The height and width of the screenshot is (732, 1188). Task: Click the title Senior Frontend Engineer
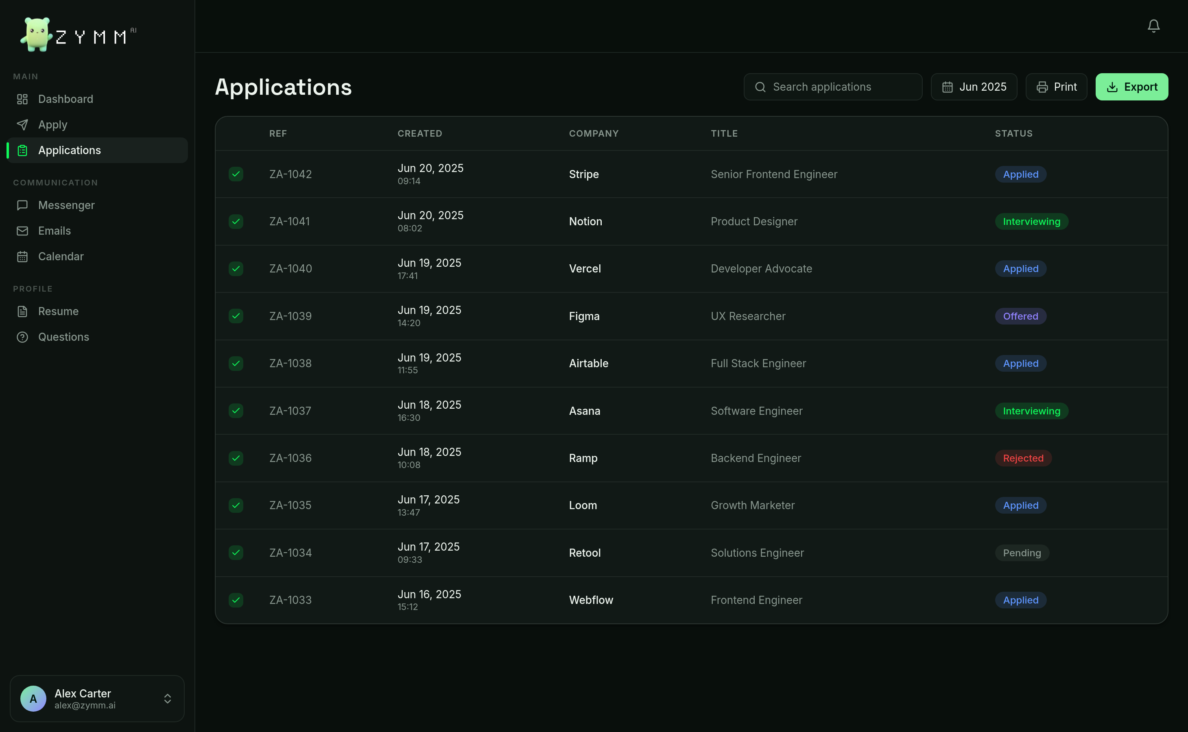[774, 174]
